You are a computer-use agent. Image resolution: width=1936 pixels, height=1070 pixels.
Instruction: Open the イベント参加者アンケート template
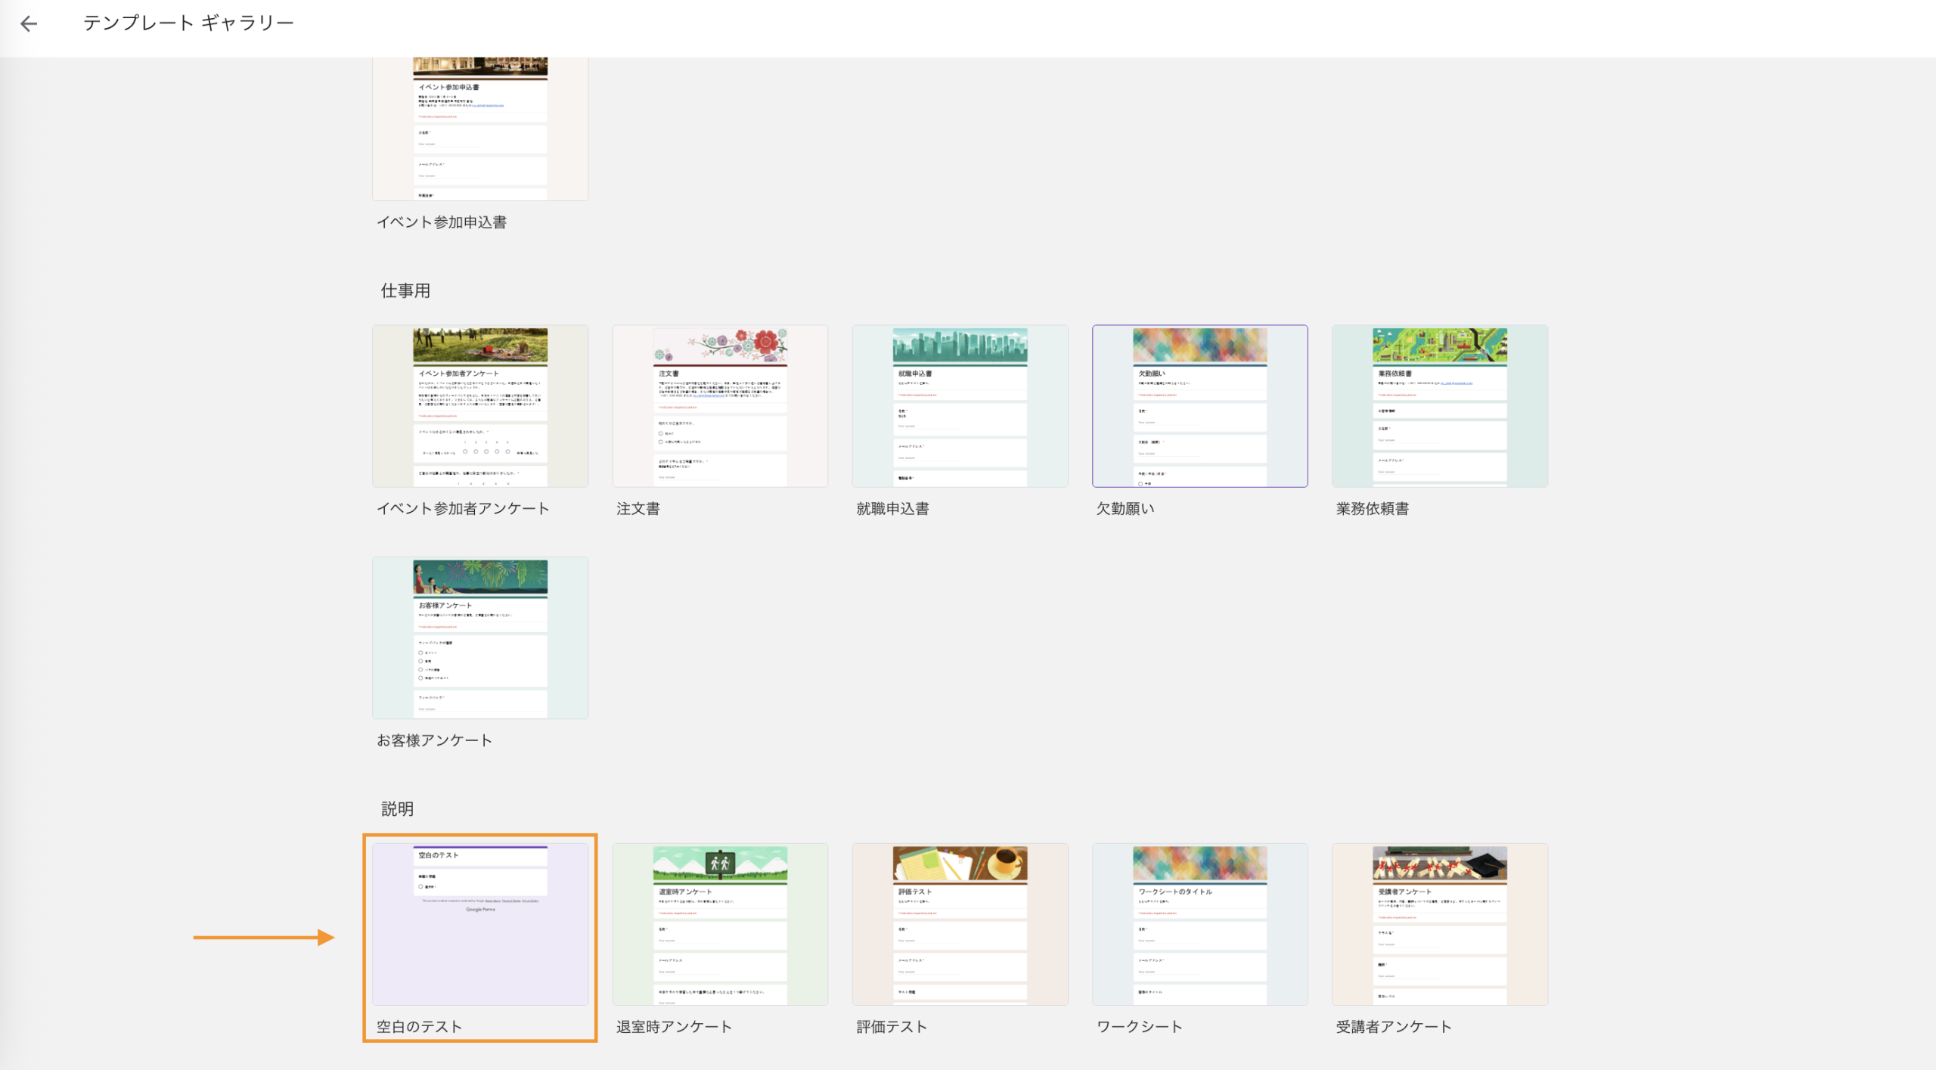[x=480, y=406]
